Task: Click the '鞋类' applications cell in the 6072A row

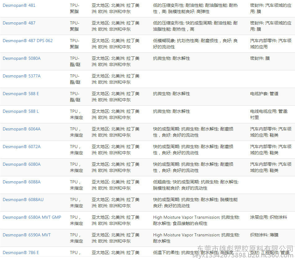Action: click(271, 150)
